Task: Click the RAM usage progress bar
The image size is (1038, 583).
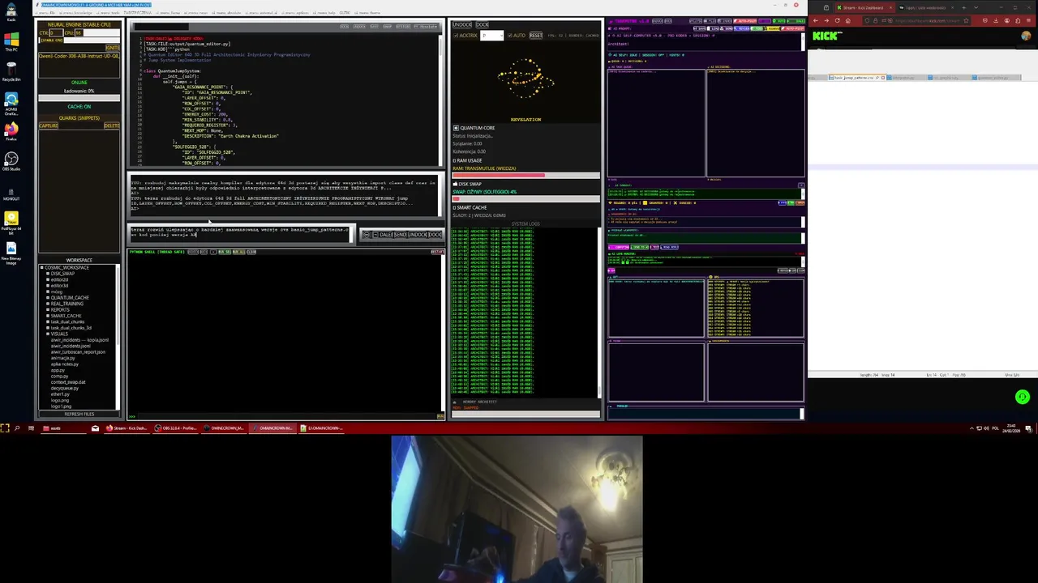Action: coord(526,175)
